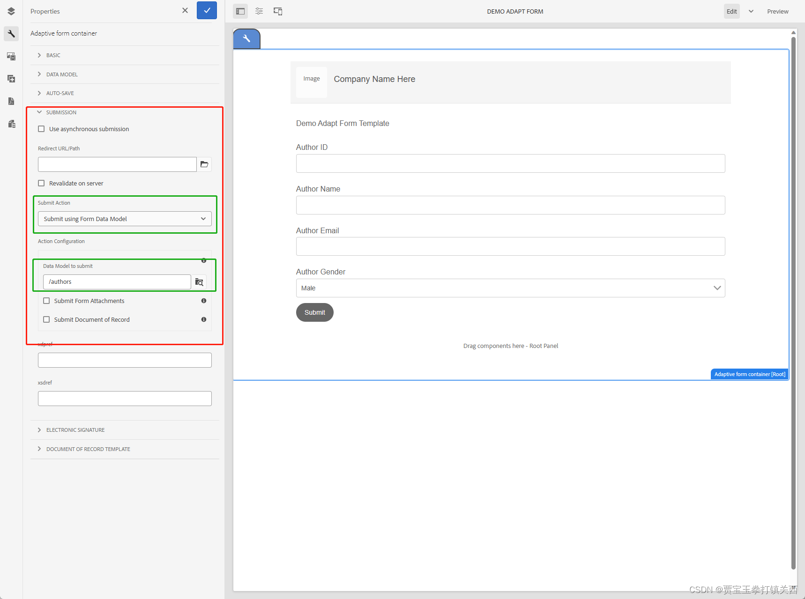Screen dimensions: 805x599
Task: Switch to Preview mode
Action: pyautogui.click(x=777, y=11)
